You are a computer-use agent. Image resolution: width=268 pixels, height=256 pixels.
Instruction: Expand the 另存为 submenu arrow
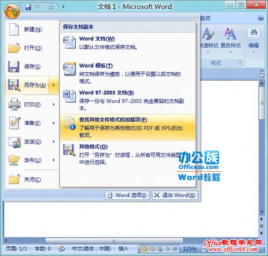click(54, 85)
